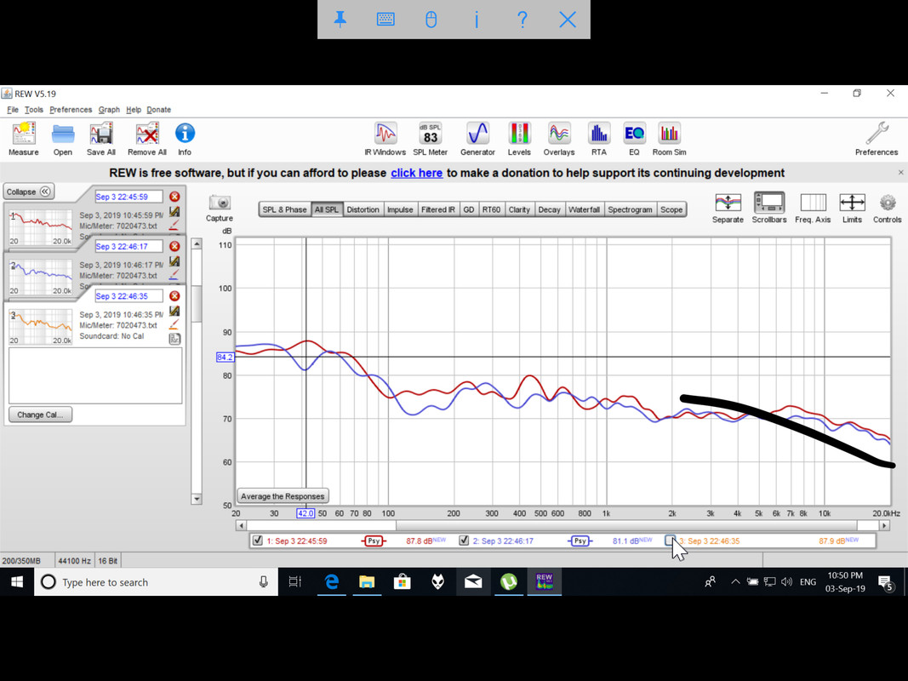Uncheck trace 2: Sep 3 22:46:17 checkbox

point(464,541)
